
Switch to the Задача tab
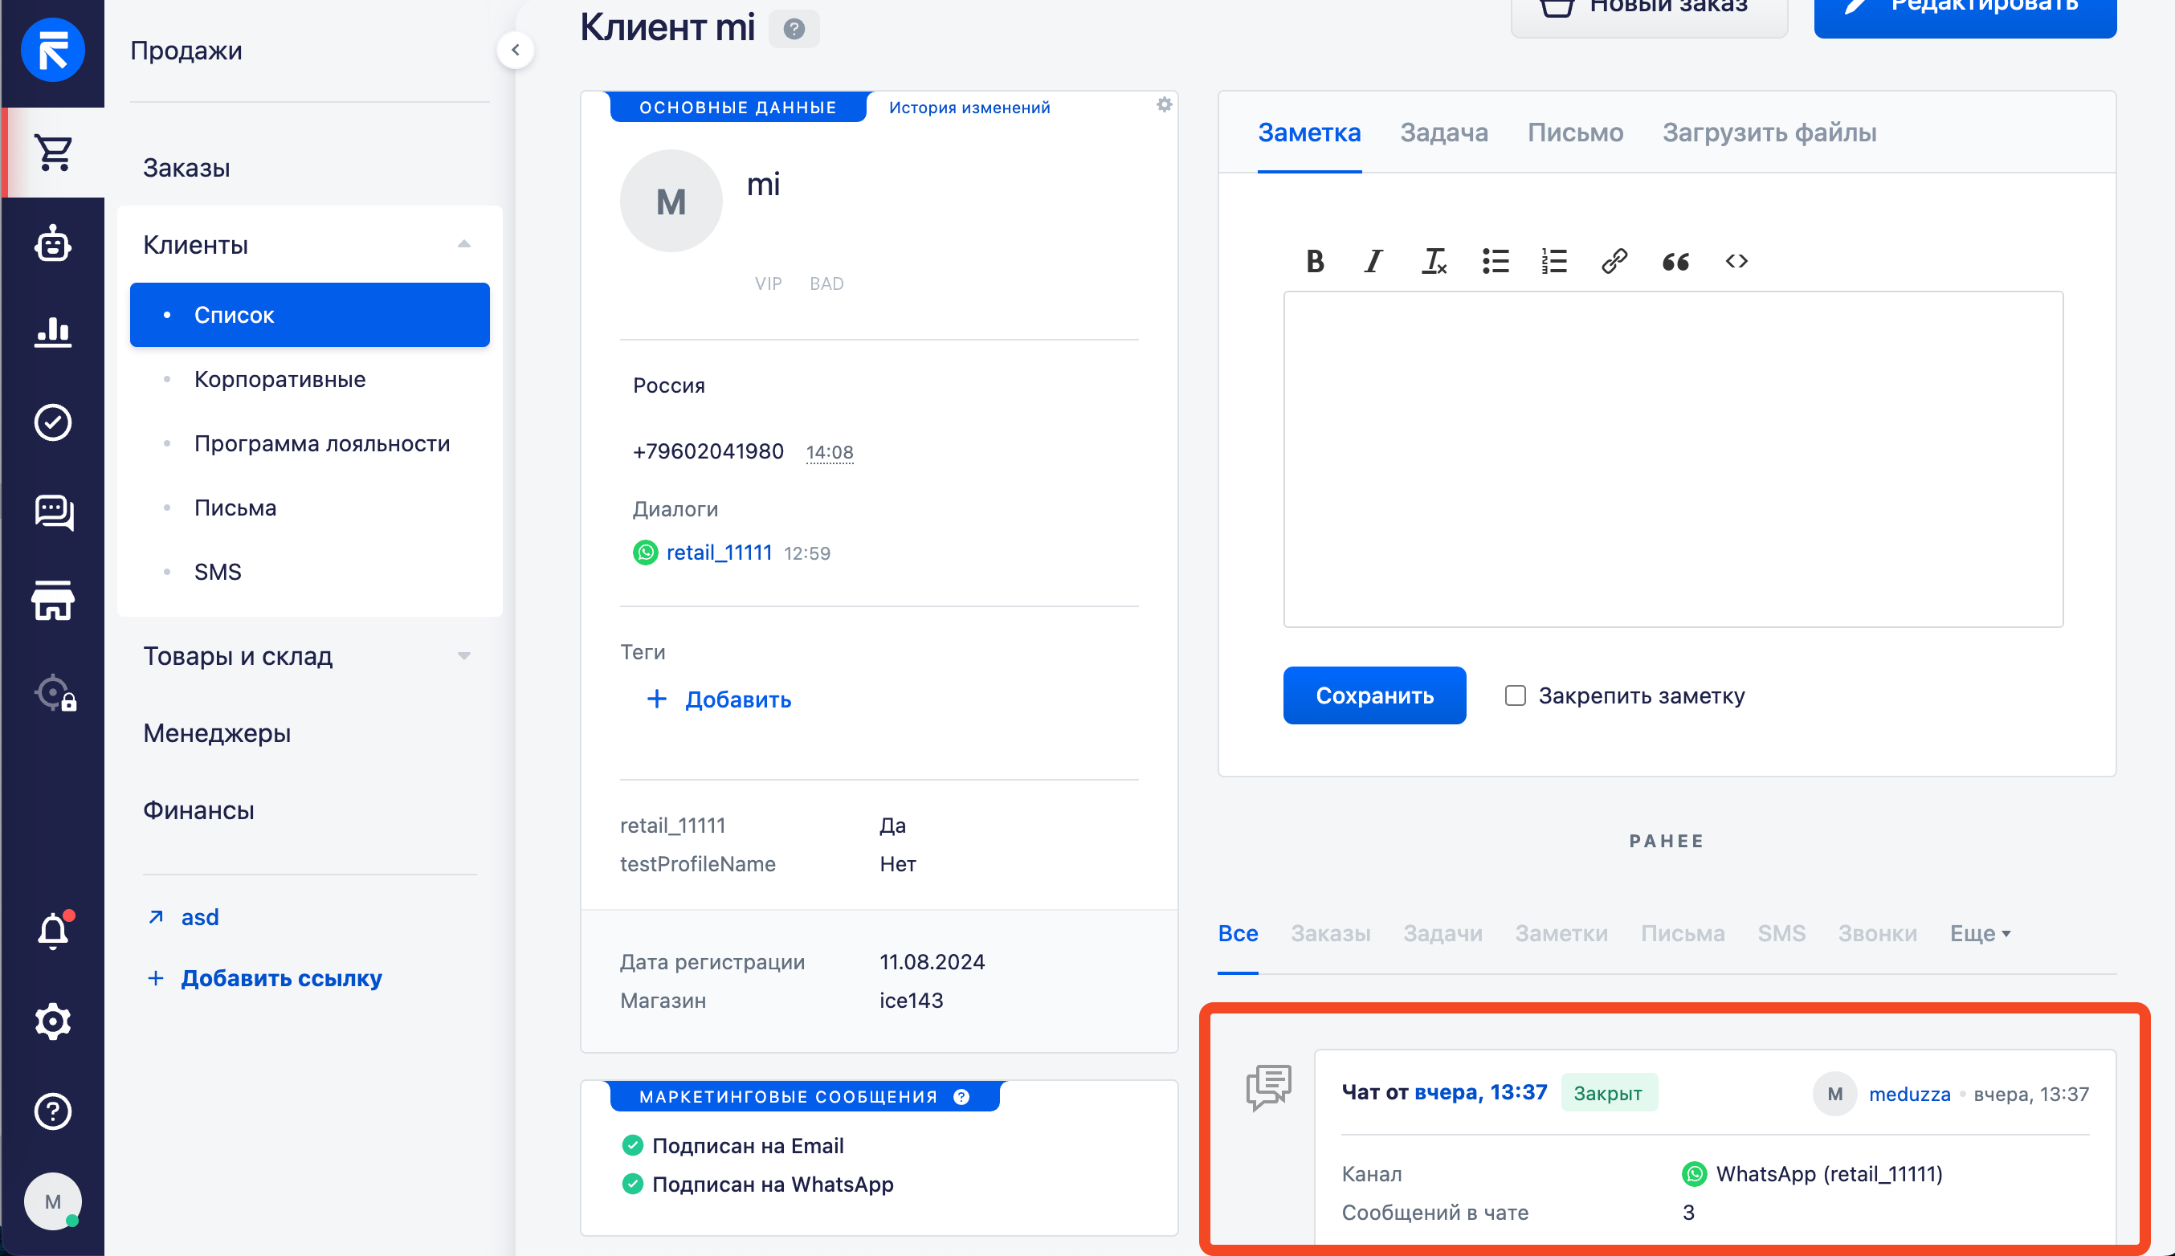1443,133
